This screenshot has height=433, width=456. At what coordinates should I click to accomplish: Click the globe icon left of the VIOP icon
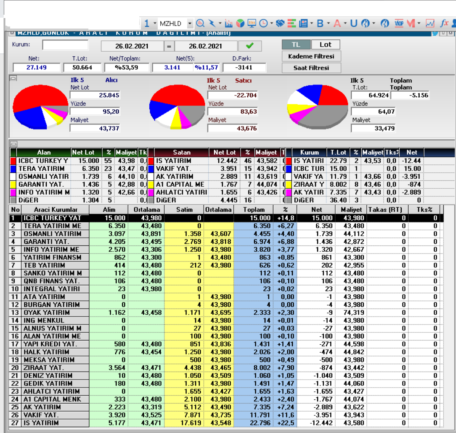click(x=385, y=23)
